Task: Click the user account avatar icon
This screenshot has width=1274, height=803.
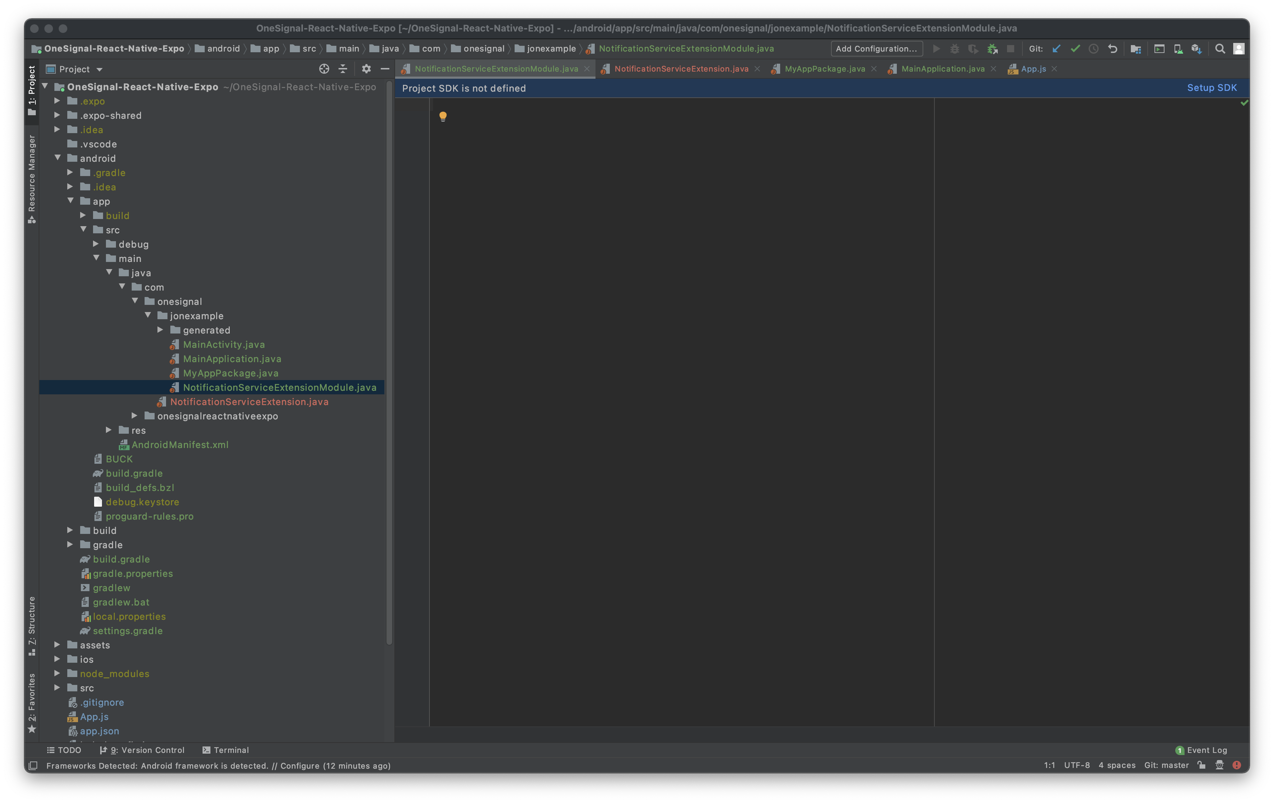Action: [x=1239, y=49]
